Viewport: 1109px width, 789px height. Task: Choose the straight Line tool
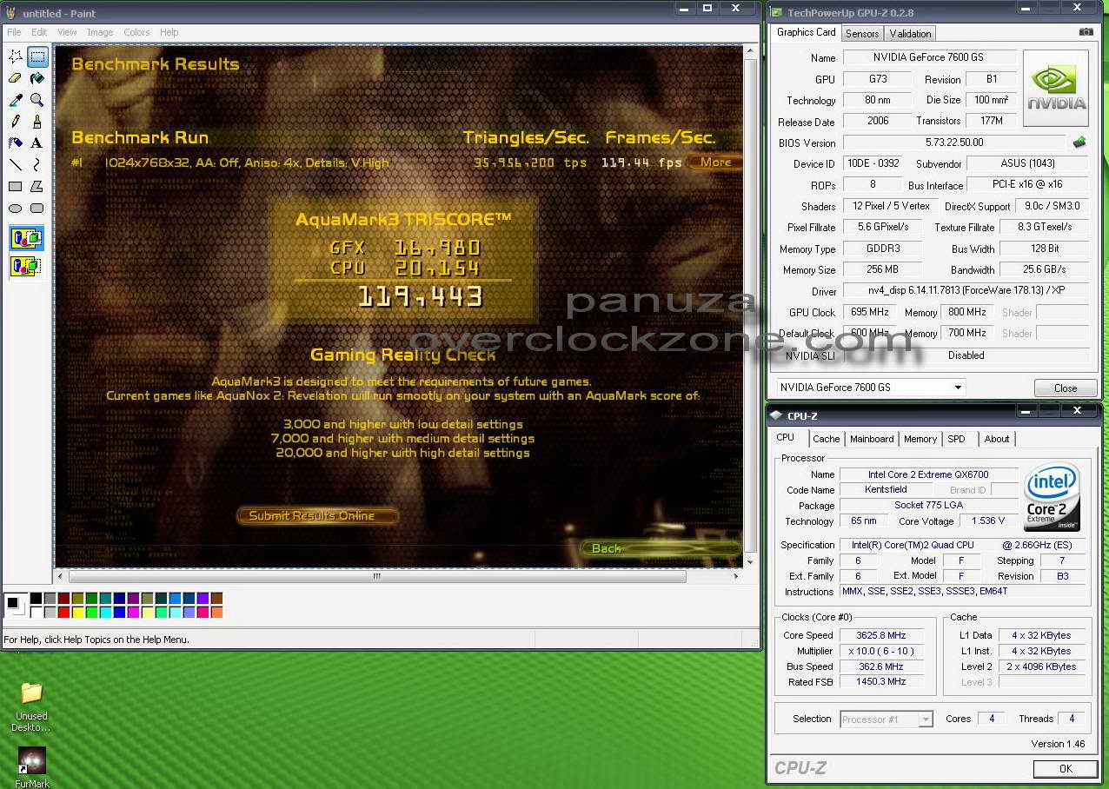[16, 165]
